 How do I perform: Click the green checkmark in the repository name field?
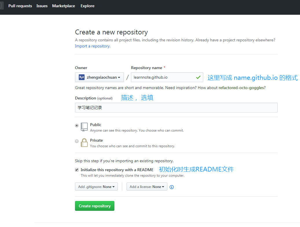pyautogui.click(x=198, y=77)
